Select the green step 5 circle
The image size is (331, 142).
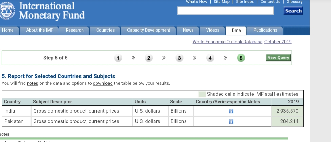coord(241,58)
